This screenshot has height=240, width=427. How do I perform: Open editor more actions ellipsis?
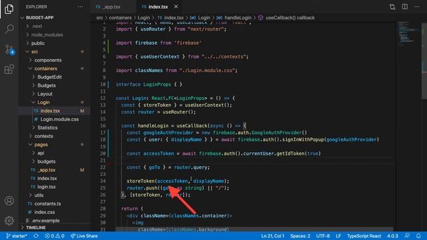click(x=417, y=7)
